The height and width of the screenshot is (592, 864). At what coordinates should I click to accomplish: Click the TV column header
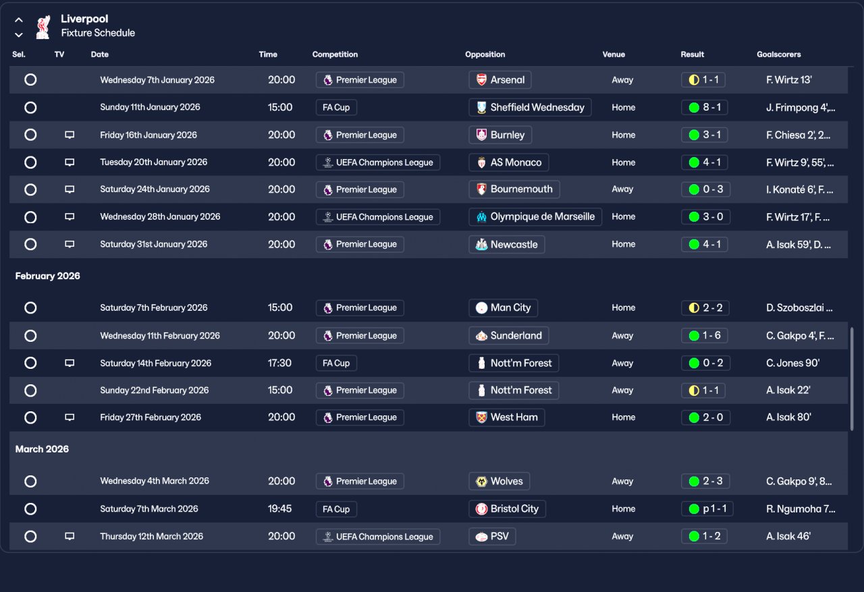59,55
